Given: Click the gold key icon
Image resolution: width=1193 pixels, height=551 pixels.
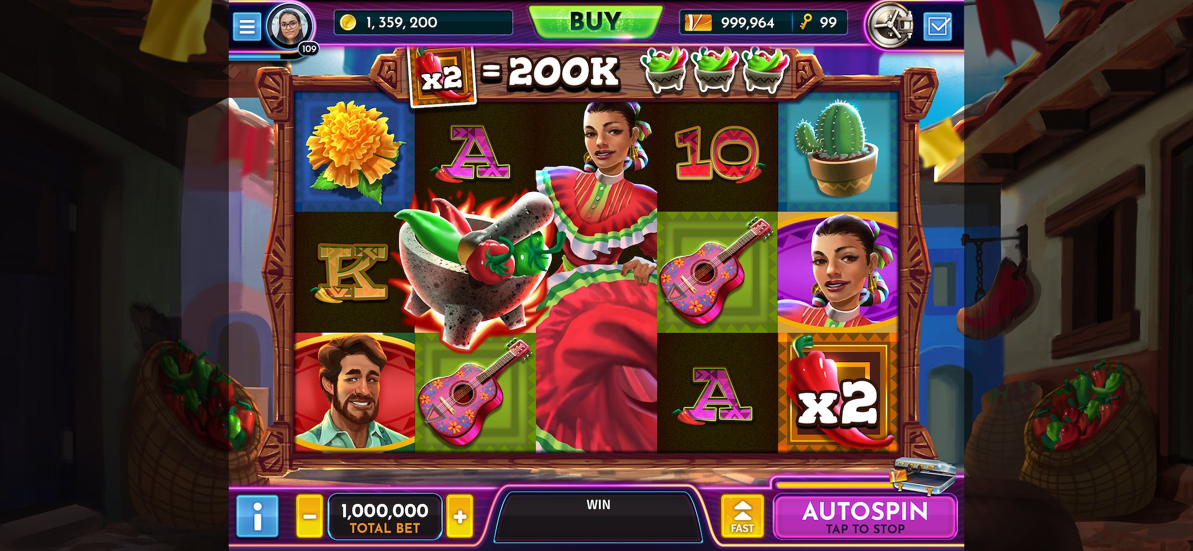Looking at the screenshot, I should [807, 22].
